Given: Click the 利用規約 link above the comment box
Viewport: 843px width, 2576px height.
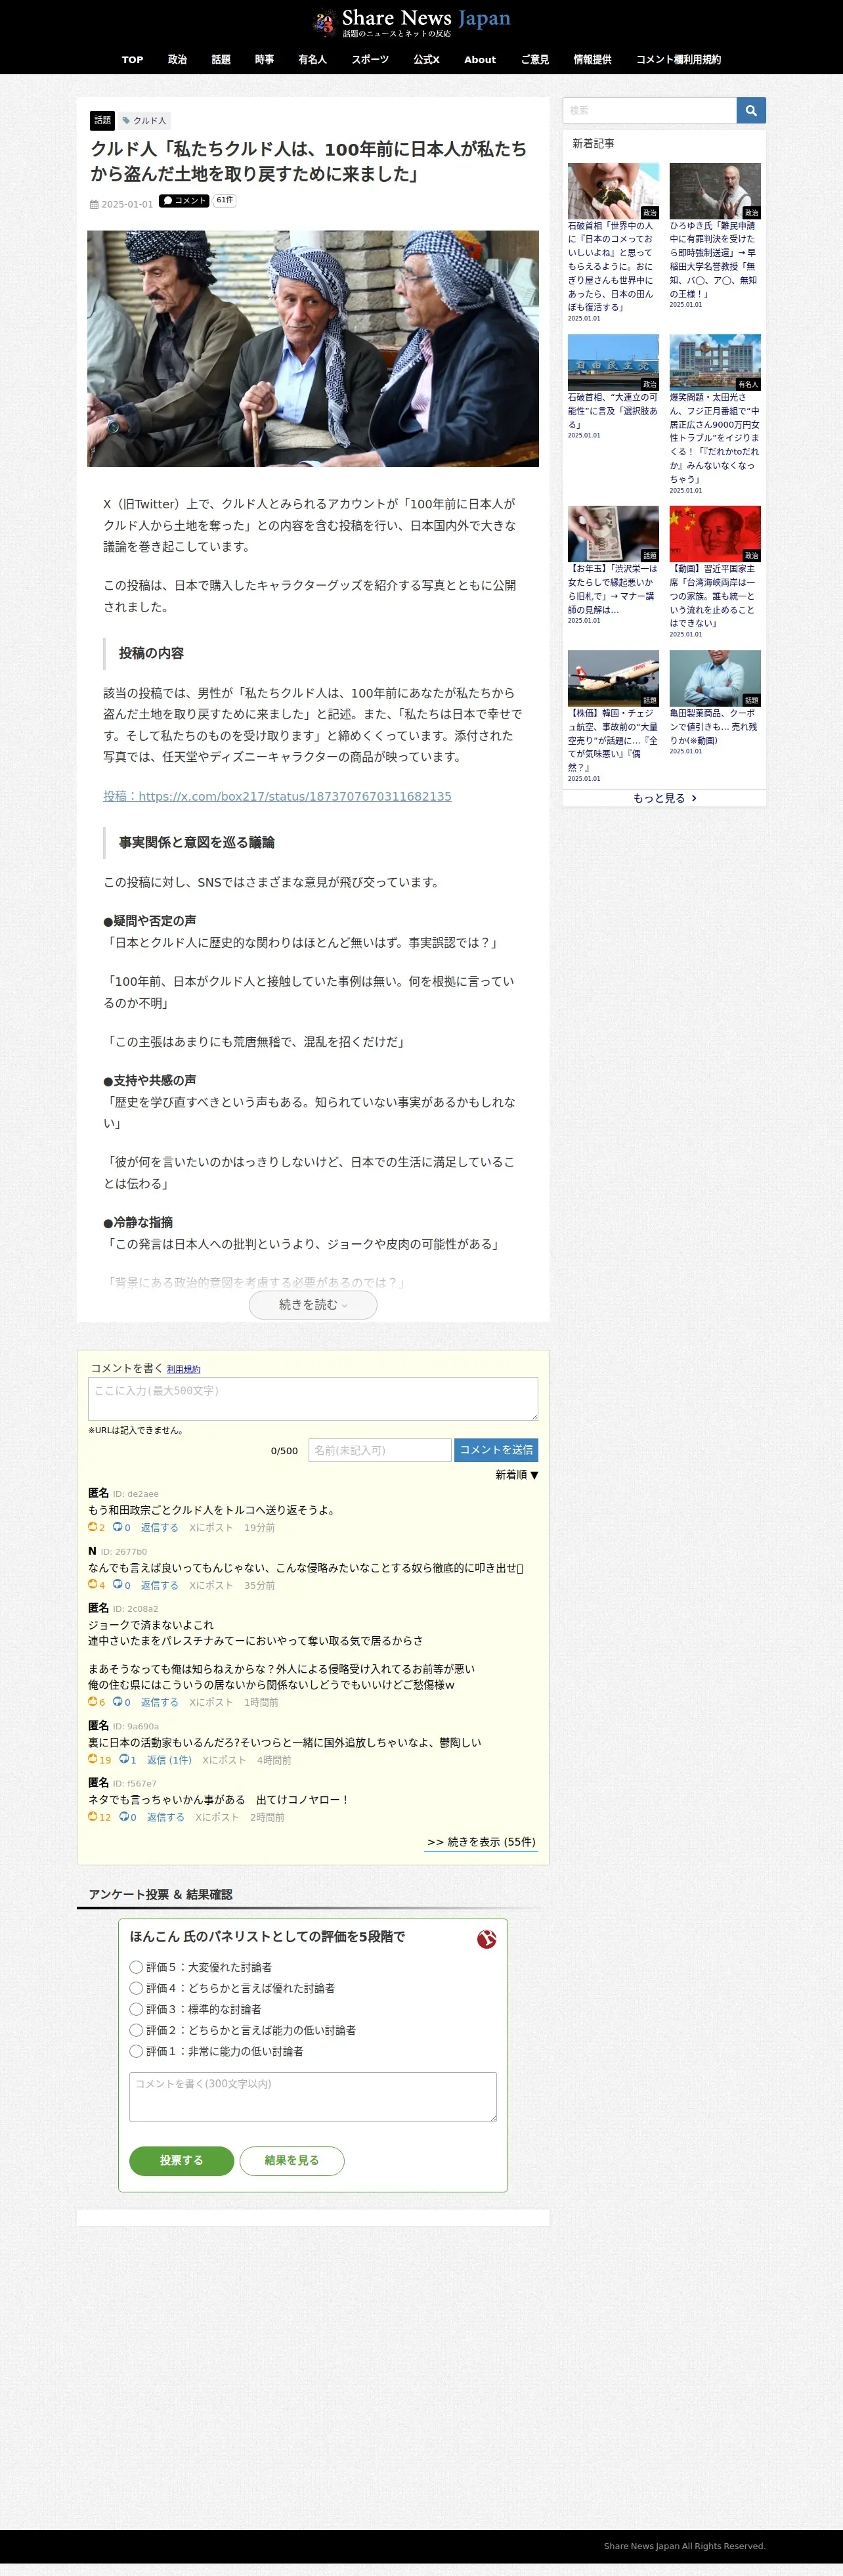Looking at the screenshot, I should click(x=183, y=1369).
